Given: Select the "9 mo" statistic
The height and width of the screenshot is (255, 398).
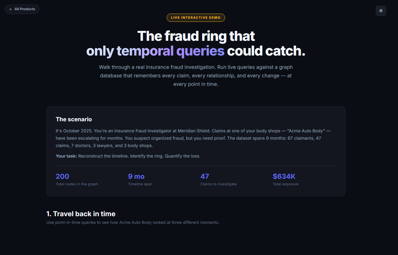Looking at the screenshot, I should tap(136, 177).
